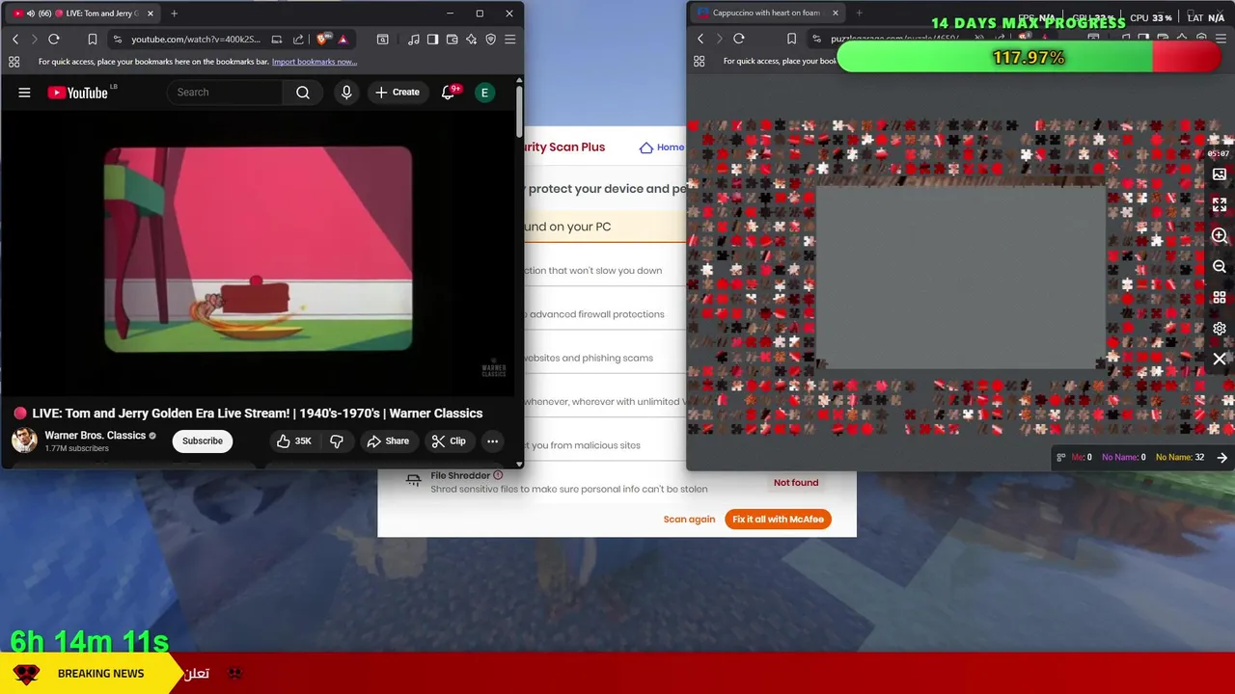Start voice search with the microphone icon
This screenshot has height=694, width=1235.
point(346,93)
